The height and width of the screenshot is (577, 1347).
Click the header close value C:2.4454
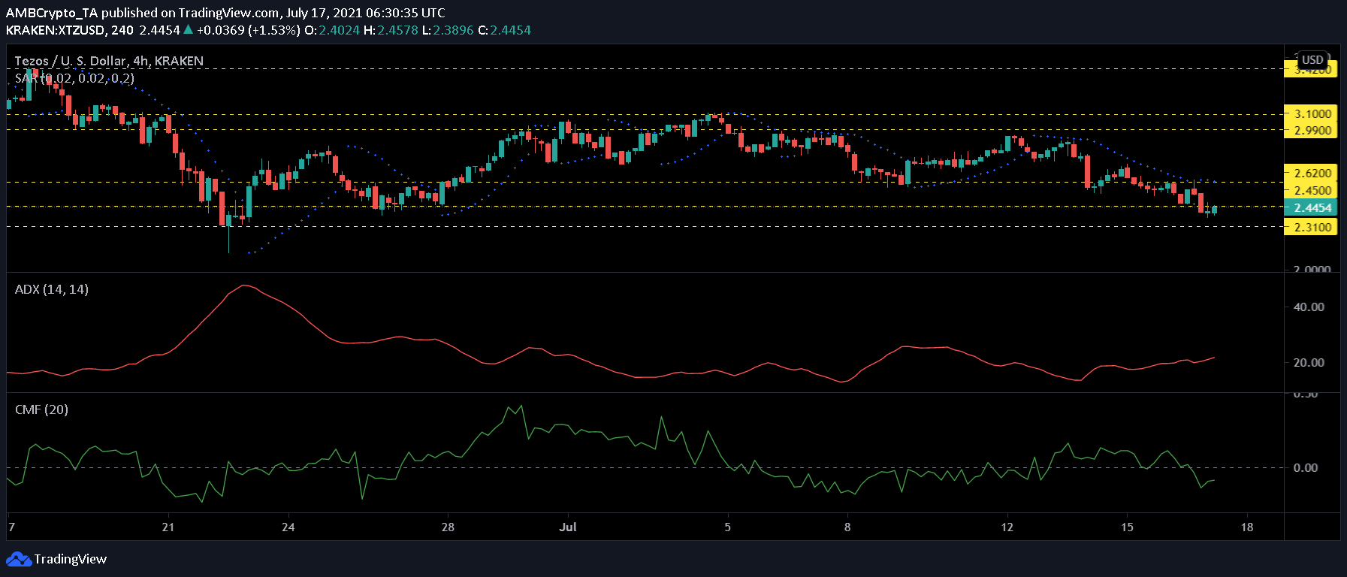pos(504,30)
